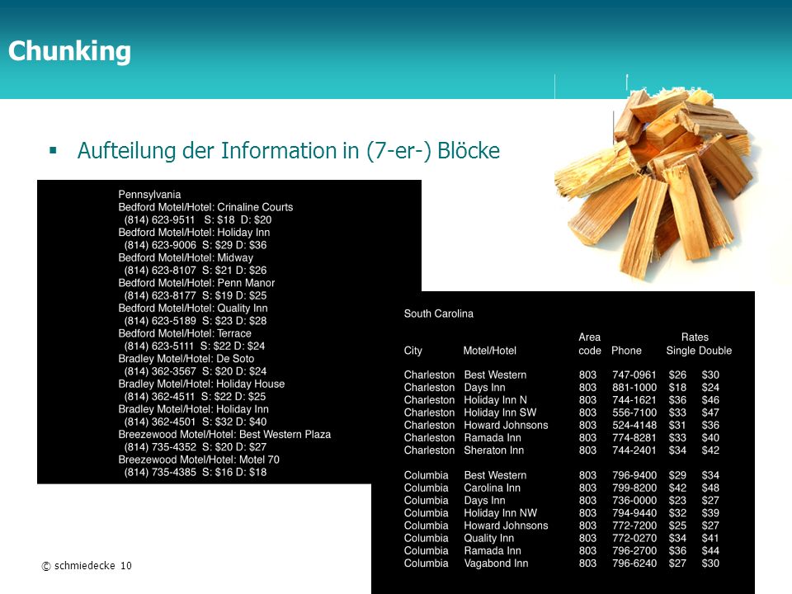Screen dimensions: 792x594
Task: Click the Motel/Hotel column header
Action: click(490, 351)
